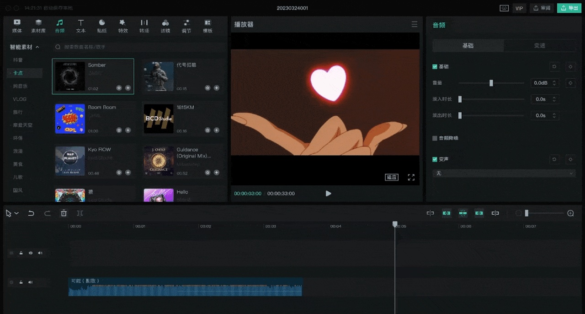Favorite the Guidance track
Viewport: 585px width, 314px height.
[x=207, y=173]
